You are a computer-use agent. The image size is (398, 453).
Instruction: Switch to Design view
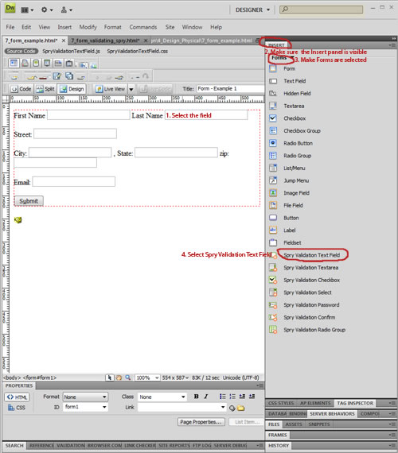[x=72, y=89]
